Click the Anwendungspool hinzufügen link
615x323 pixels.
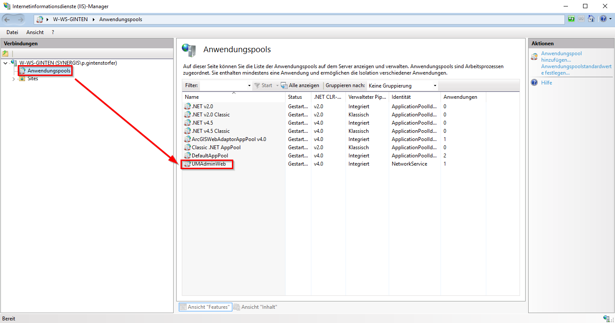tap(561, 56)
